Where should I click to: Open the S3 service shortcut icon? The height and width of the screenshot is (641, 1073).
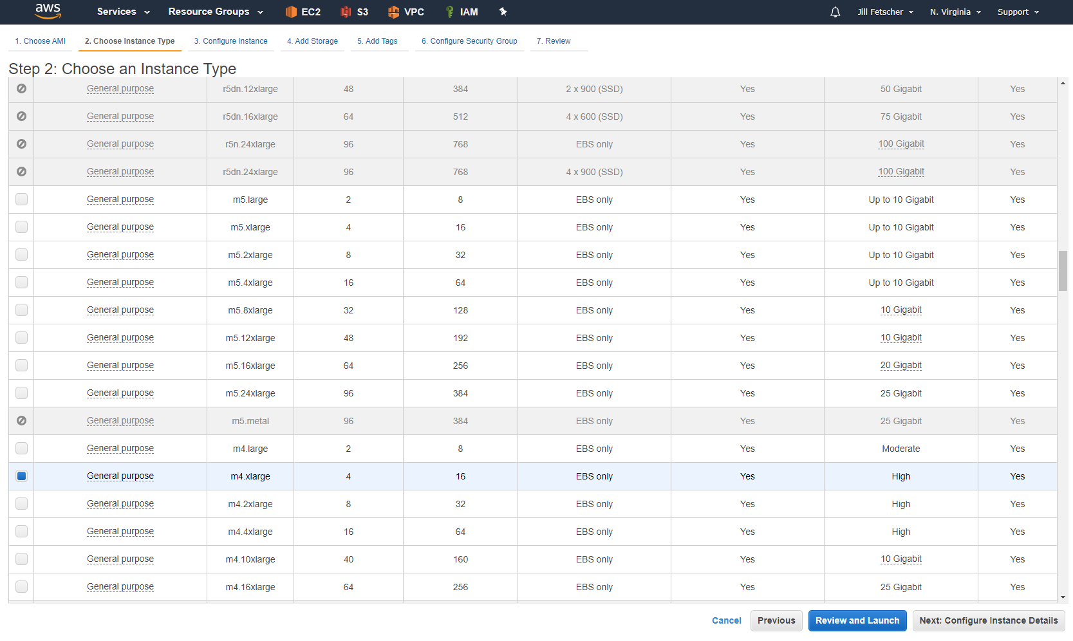coord(346,12)
